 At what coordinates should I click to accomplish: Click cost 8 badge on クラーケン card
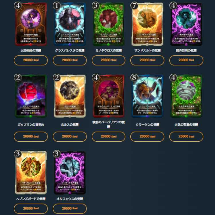134,77
